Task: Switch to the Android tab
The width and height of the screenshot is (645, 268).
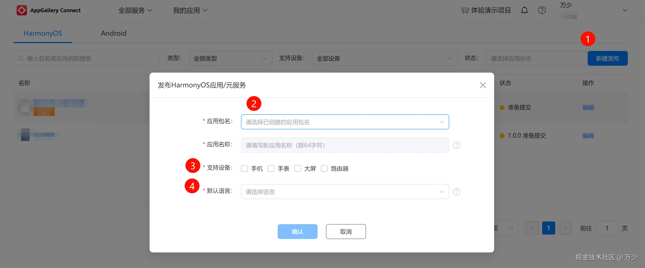Action: (114, 33)
